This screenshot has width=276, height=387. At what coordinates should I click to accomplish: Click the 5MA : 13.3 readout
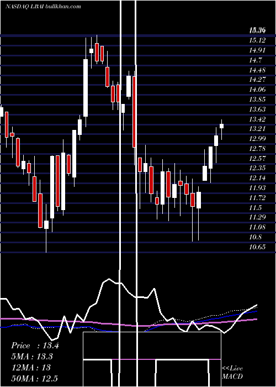click(x=32, y=357)
